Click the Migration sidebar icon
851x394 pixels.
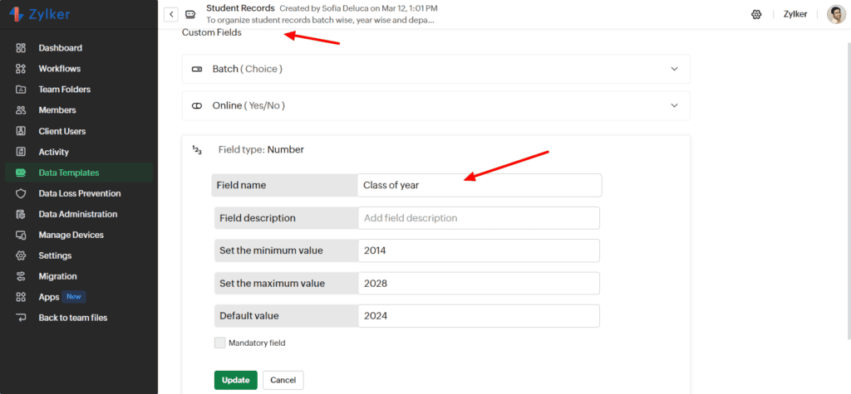pos(21,276)
